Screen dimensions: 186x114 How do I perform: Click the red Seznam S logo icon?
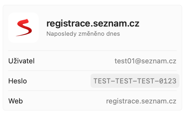pos(23,27)
